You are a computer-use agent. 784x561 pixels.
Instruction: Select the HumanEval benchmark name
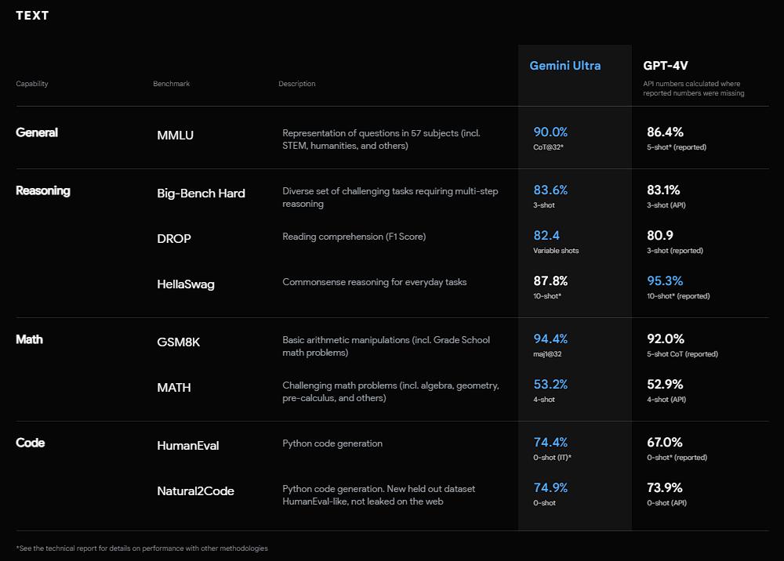(x=188, y=446)
